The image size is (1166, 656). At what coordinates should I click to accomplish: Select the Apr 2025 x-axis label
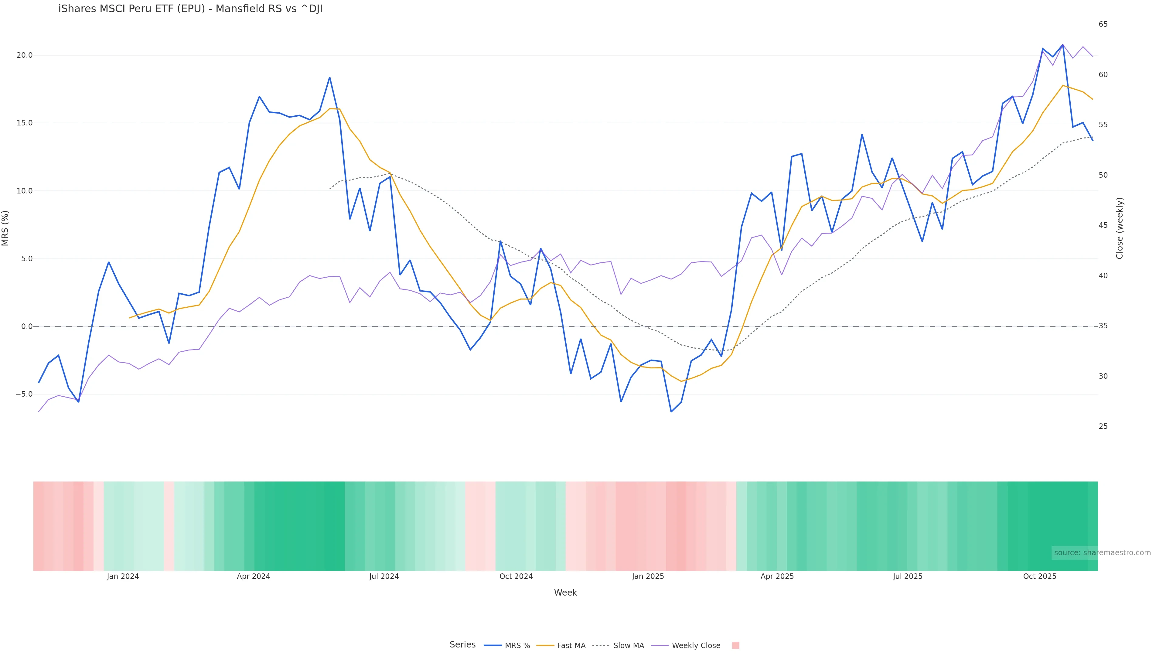777,576
